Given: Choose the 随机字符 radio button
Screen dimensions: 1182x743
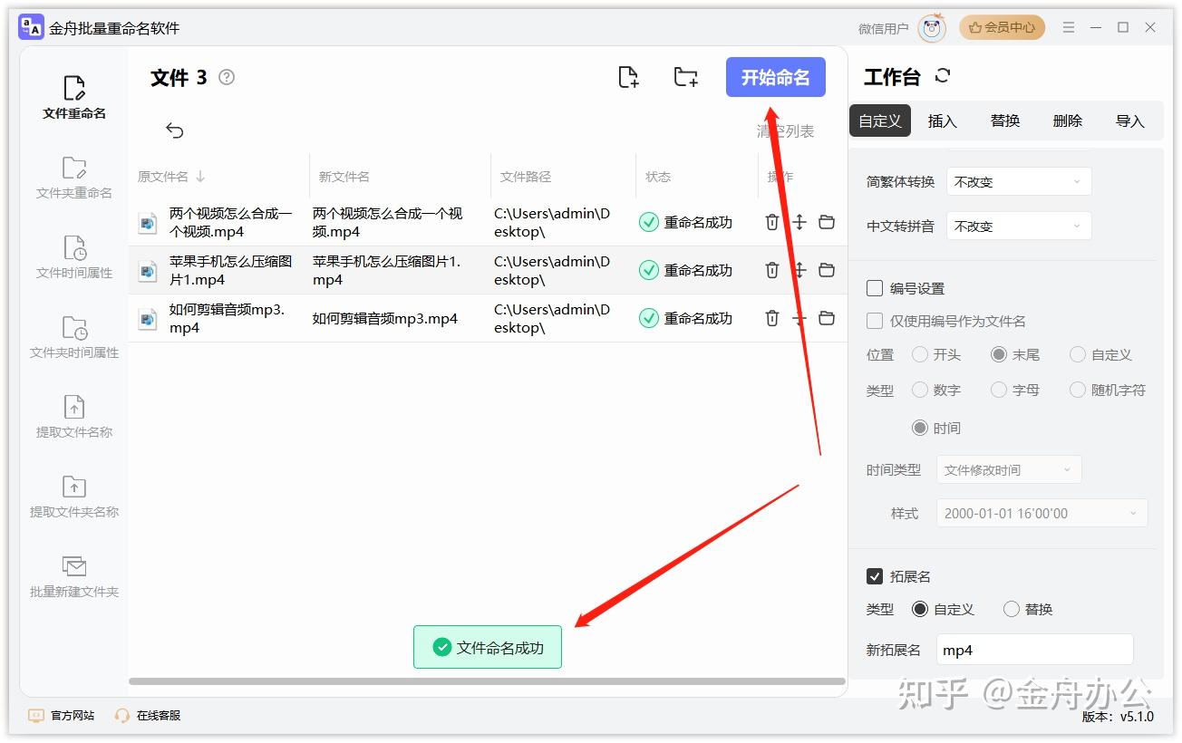Looking at the screenshot, I should tap(1078, 390).
